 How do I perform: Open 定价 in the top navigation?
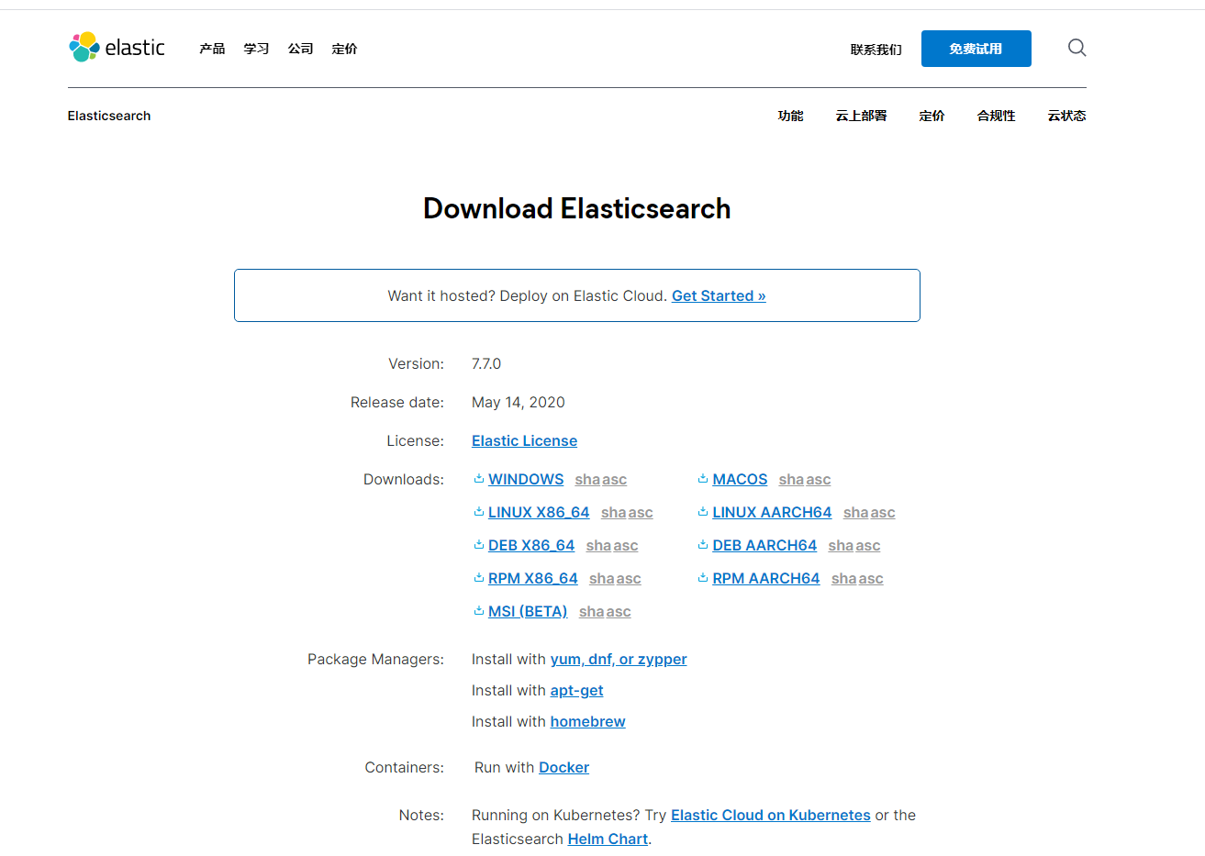pos(344,49)
